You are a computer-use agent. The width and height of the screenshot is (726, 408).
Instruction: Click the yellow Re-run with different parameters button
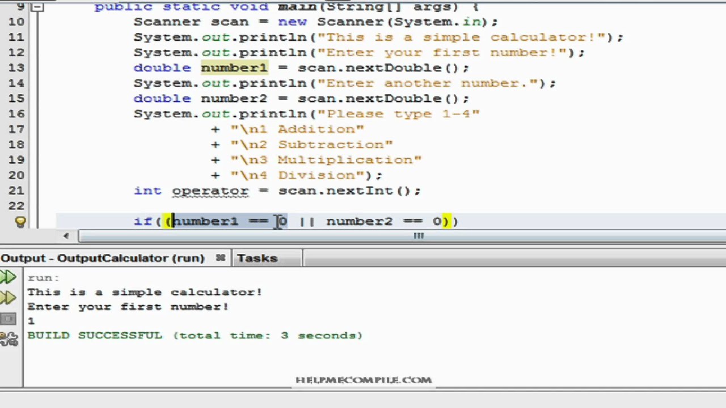click(x=8, y=297)
